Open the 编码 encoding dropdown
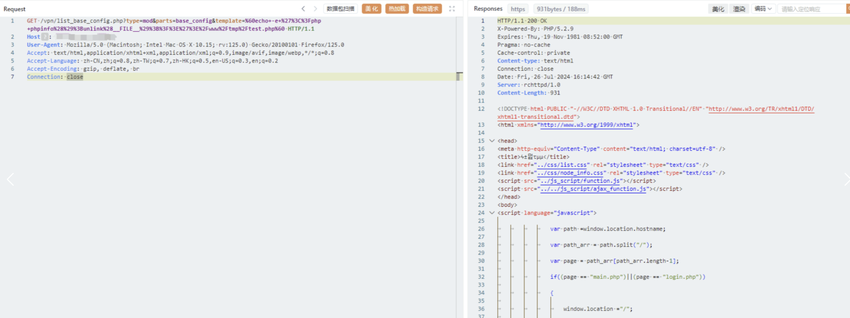Image resolution: width=850 pixels, height=318 pixels. pos(763,9)
